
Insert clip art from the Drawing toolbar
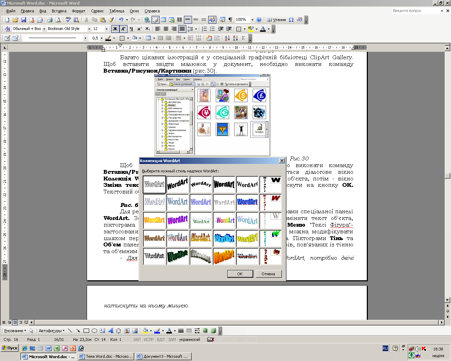pyautogui.click(x=126, y=331)
